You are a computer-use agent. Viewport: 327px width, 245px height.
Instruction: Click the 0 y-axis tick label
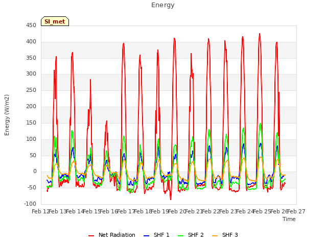[x=35, y=171]
